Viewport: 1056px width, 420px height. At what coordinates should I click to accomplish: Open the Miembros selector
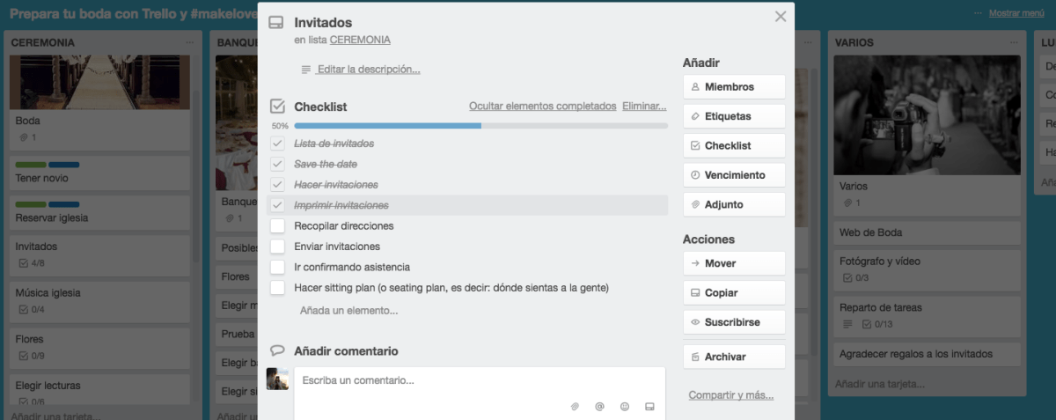734,87
